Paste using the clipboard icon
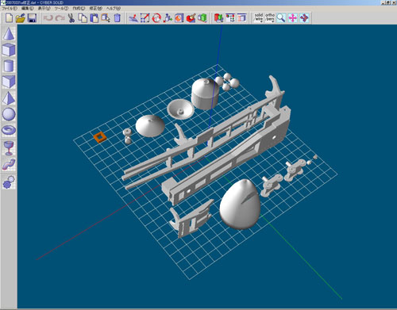 94,18
